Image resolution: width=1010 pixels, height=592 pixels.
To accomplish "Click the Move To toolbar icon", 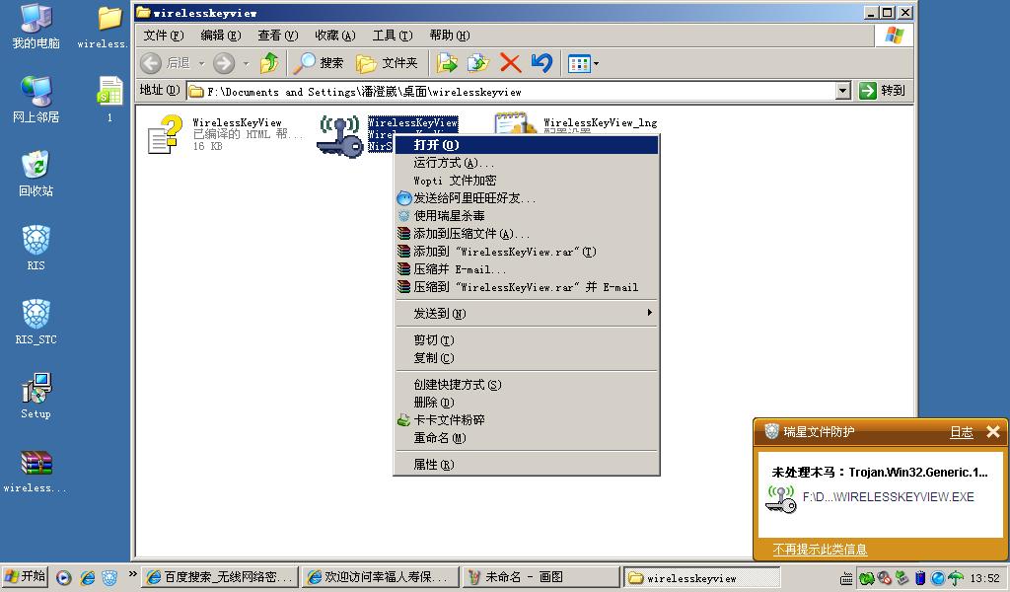I will tap(447, 63).
